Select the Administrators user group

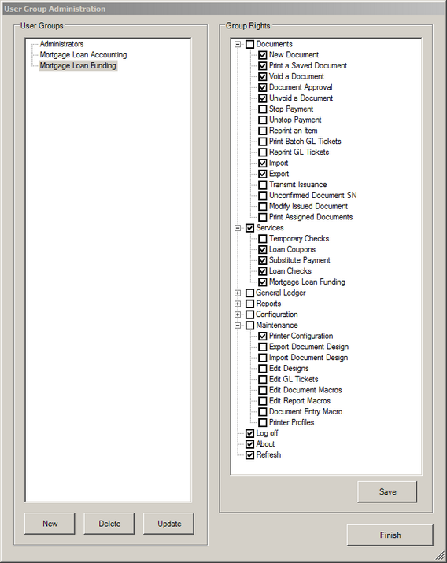pyautogui.click(x=62, y=44)
